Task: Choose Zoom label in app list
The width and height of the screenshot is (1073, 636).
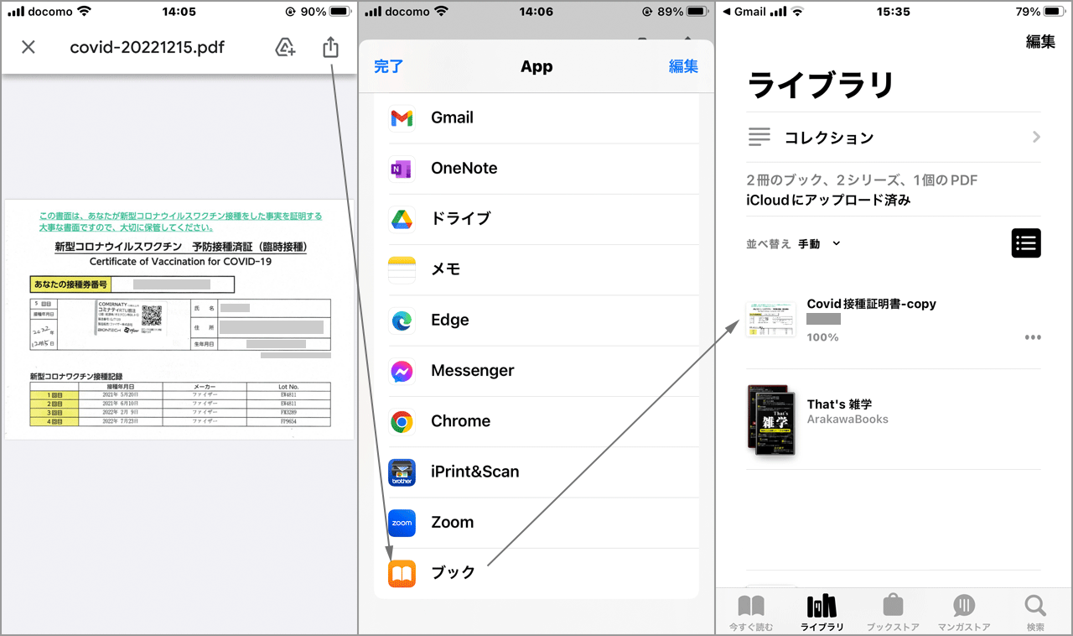Action: pos(452,522)
